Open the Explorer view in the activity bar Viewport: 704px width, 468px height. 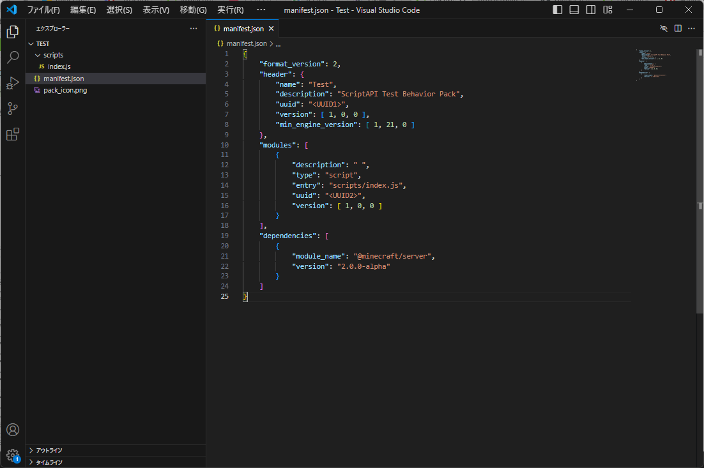point(12,31)
